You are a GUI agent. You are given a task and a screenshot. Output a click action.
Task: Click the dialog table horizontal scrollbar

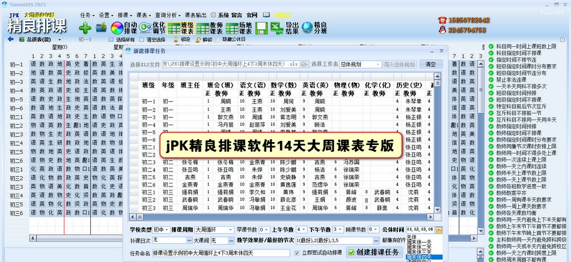click(x=282, y=217)
